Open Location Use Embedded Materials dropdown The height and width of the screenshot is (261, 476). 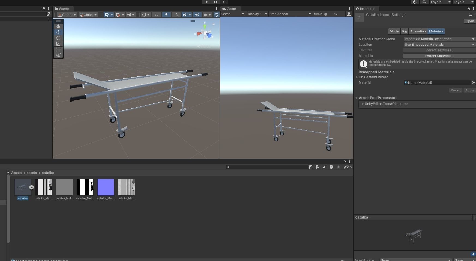[x=439, y=45]
